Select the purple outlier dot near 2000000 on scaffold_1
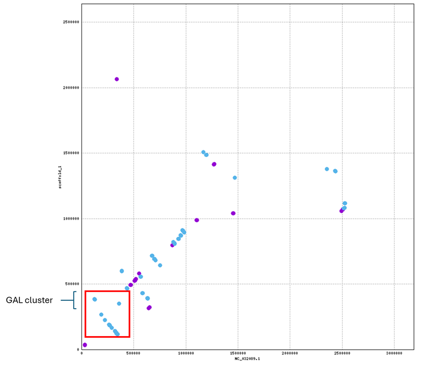 coord(117,78)
